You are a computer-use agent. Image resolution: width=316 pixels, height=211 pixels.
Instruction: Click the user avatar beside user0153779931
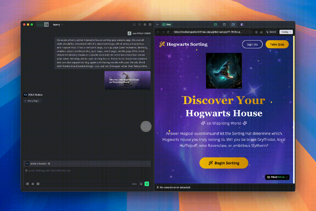(129, 33)
